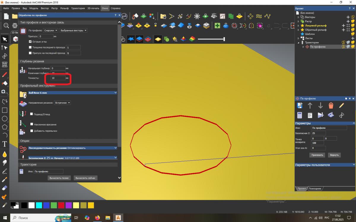Open Firefox from the taskbar
This screenshot has width=356, height=222.
click(98, 218)
